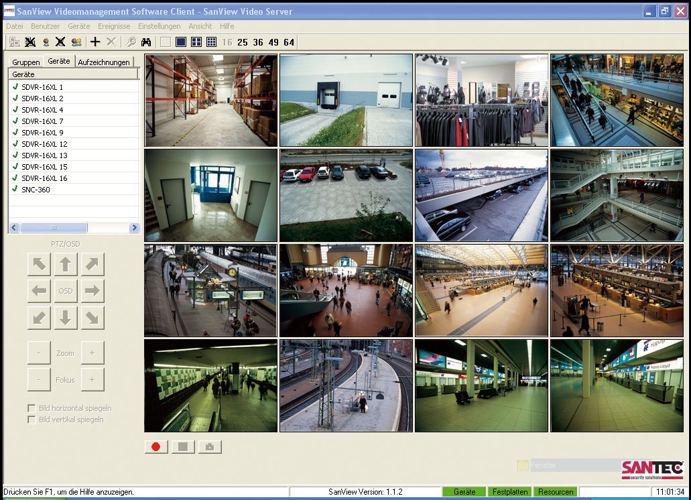Enable Bild vertikal spiegeln checkbox
The height and width of the screenshot is (500, 691).
32,420
